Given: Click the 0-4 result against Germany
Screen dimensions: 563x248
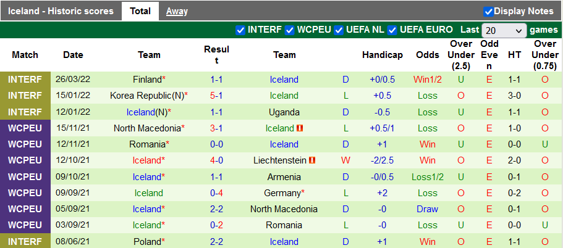Looking at the screenshot, I should tap(216, 193).
